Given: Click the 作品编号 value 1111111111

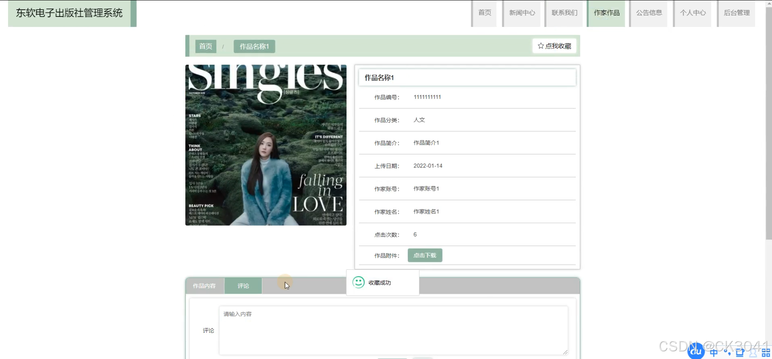Looking at the screenshot, I should (x=427, y=97).
